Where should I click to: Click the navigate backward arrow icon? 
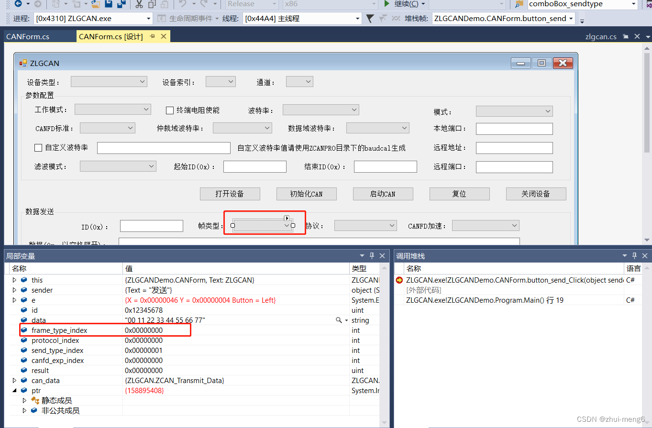[18, 4]
